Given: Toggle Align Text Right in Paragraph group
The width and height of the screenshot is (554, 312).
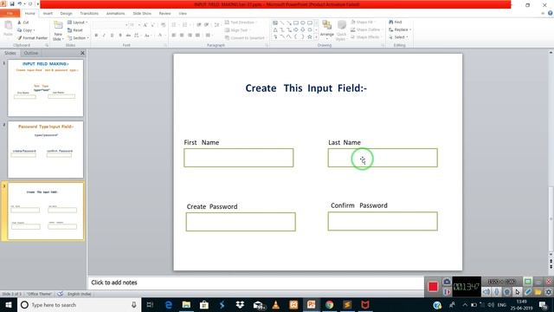Looking at the screenshot, I should (x=190, y=36).
